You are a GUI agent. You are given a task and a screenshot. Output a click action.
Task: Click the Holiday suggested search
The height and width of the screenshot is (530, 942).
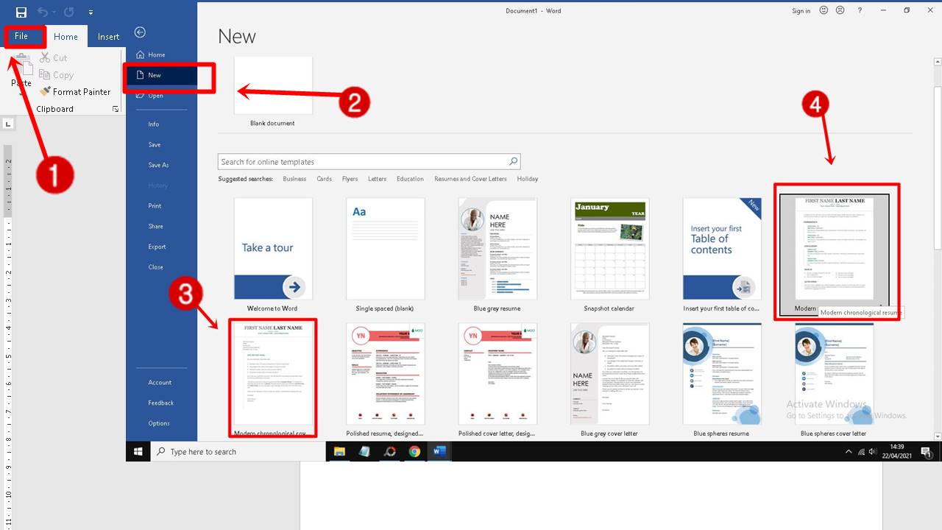click(527, 179)
